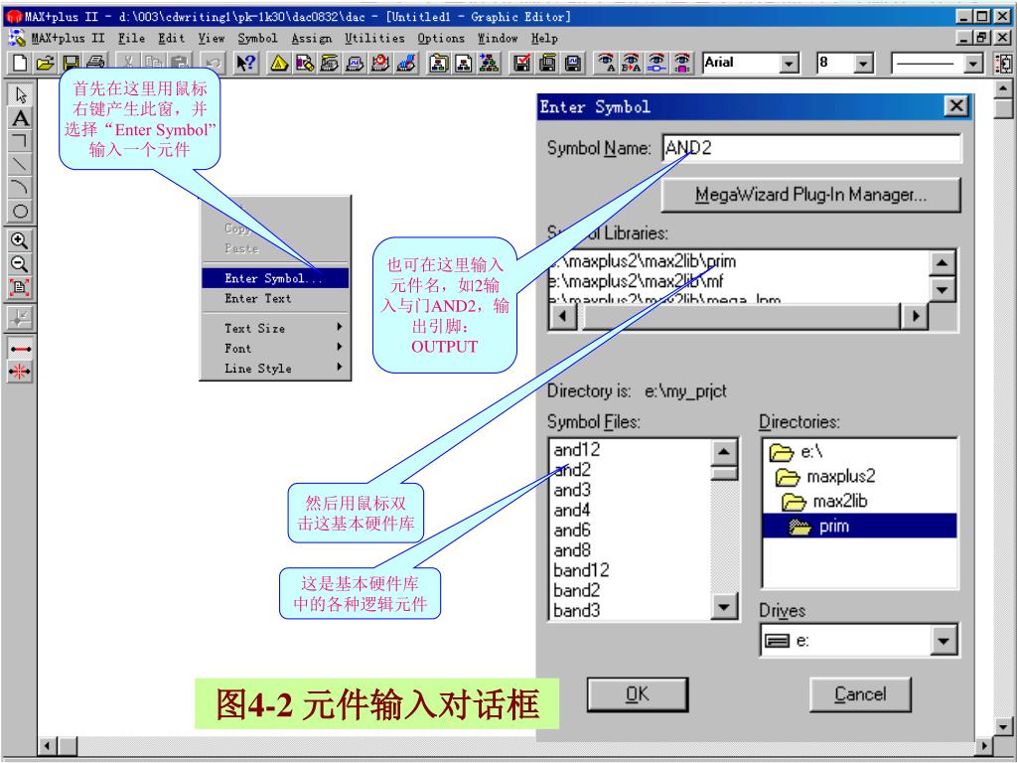Toggle rubberbanding off with the red star icon

[x=20, y=372]
